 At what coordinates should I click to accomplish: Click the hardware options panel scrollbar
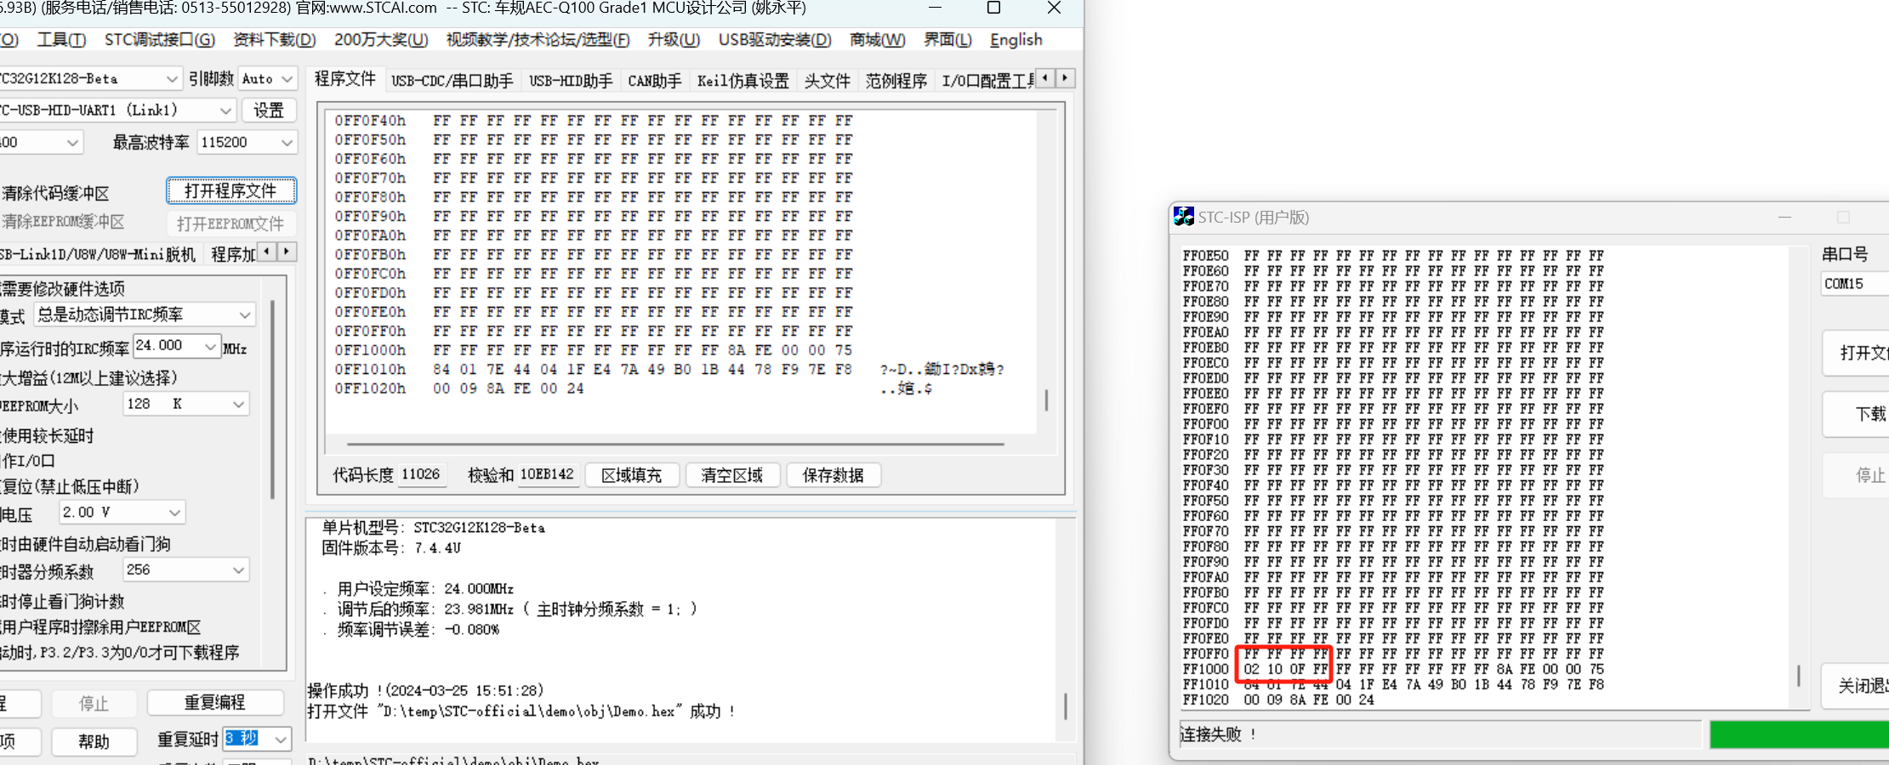[272, 399]
